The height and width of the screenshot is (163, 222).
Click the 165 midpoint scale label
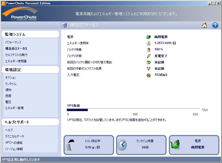[x=135, y=114]
